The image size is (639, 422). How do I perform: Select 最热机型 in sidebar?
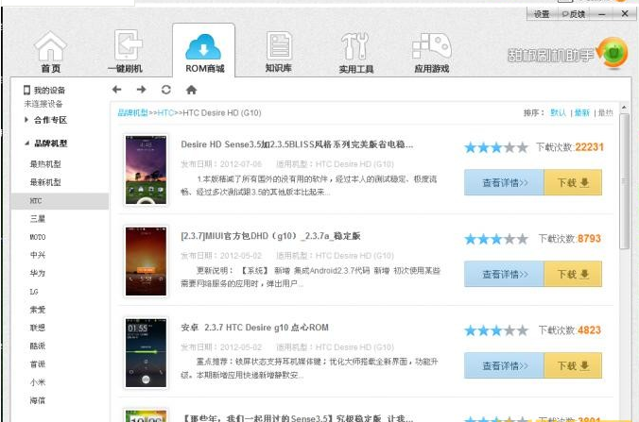pyautogui.click(x=45, y=164)
